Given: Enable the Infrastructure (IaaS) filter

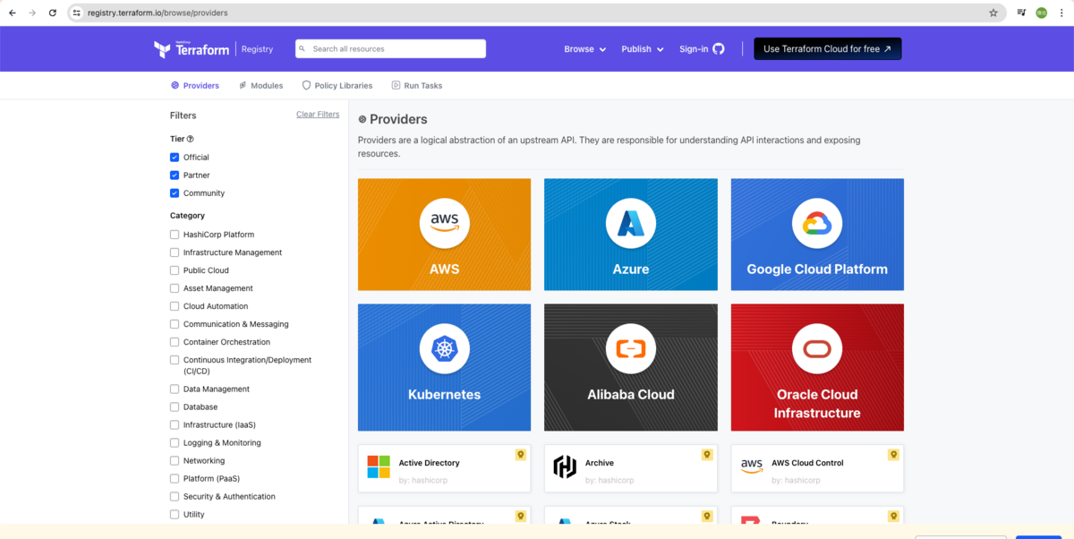Looking at the screenshot, I should tap(175, 425).
